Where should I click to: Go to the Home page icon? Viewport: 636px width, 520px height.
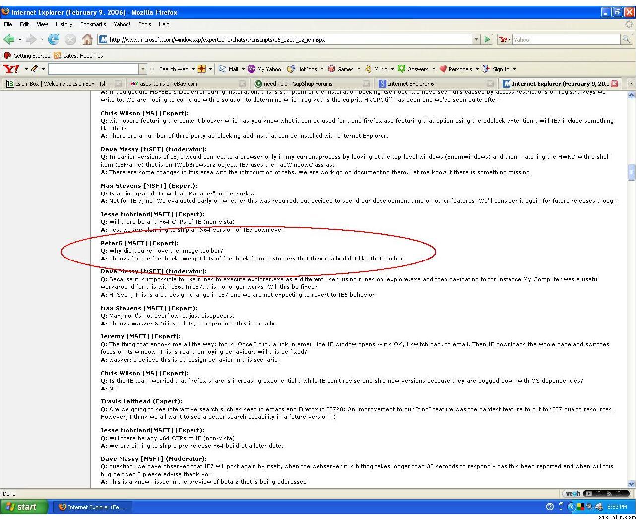click(x=87, y=39)
